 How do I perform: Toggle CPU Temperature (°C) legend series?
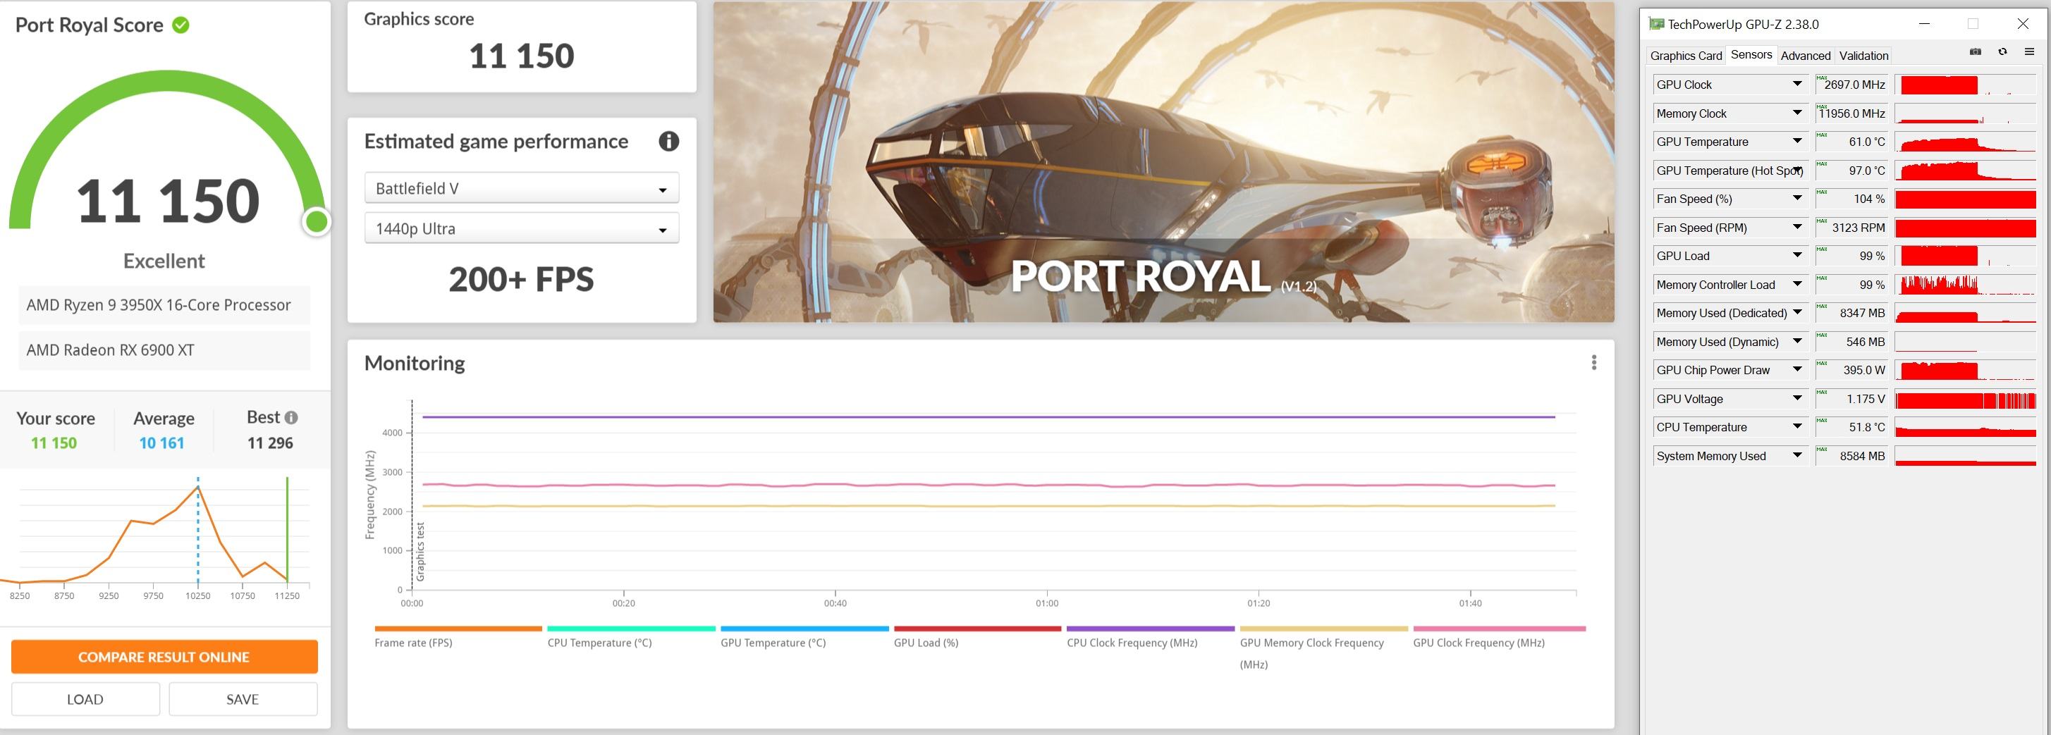tap(632, 637)
